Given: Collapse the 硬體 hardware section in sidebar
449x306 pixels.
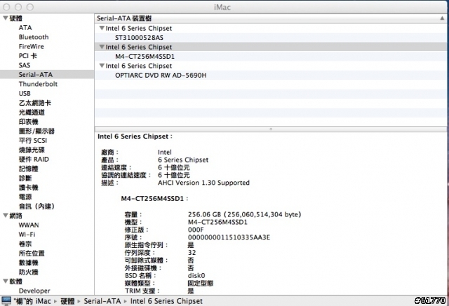Looking at the screenshot, I should point(6,18).
